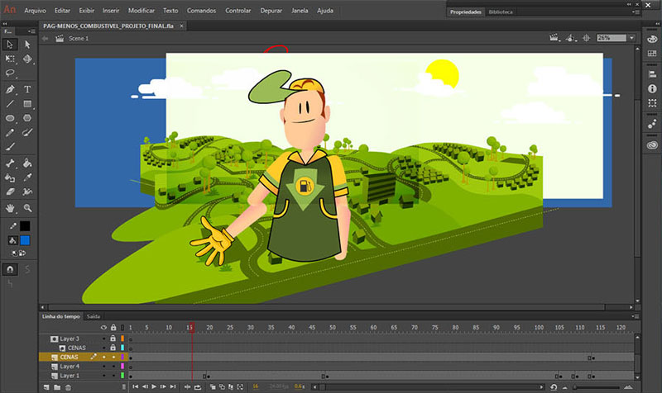Hide the Layer 1 layer
The width and height of the screenshot is (662, 393).
[x=104, y=376]
